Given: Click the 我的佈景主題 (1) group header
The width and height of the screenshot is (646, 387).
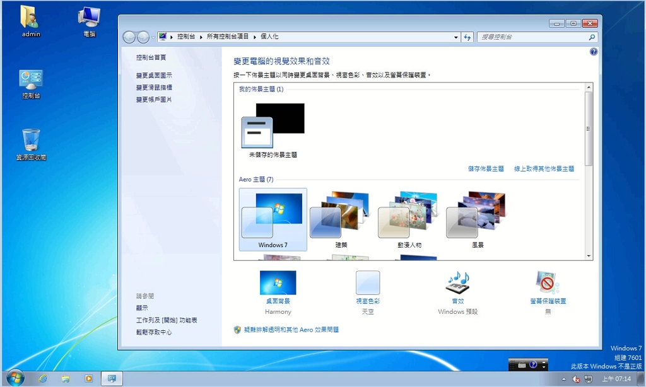Looking at the screenshot, I should pos(261,90).
